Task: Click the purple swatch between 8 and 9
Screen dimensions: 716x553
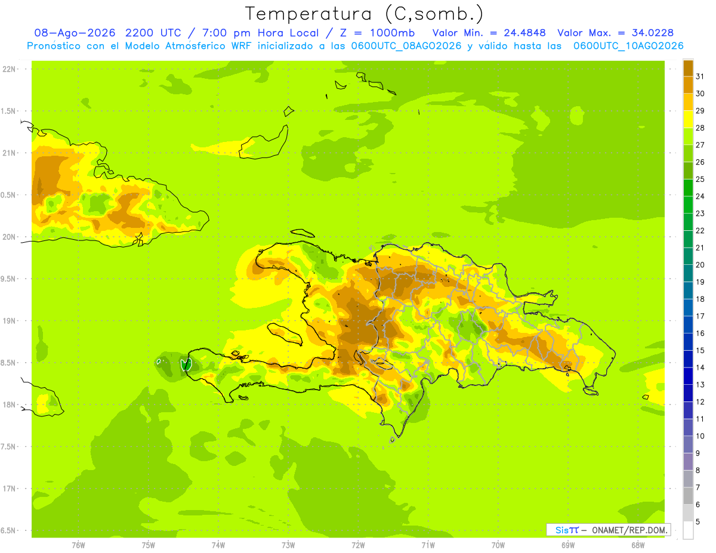Action: point(688,462)
